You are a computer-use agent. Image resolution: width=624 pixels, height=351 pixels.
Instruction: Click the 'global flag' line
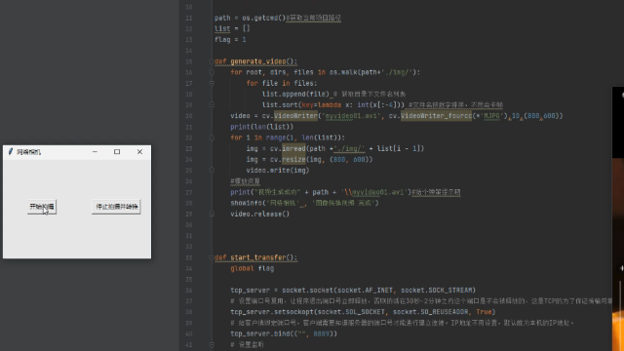click(252, 269)
